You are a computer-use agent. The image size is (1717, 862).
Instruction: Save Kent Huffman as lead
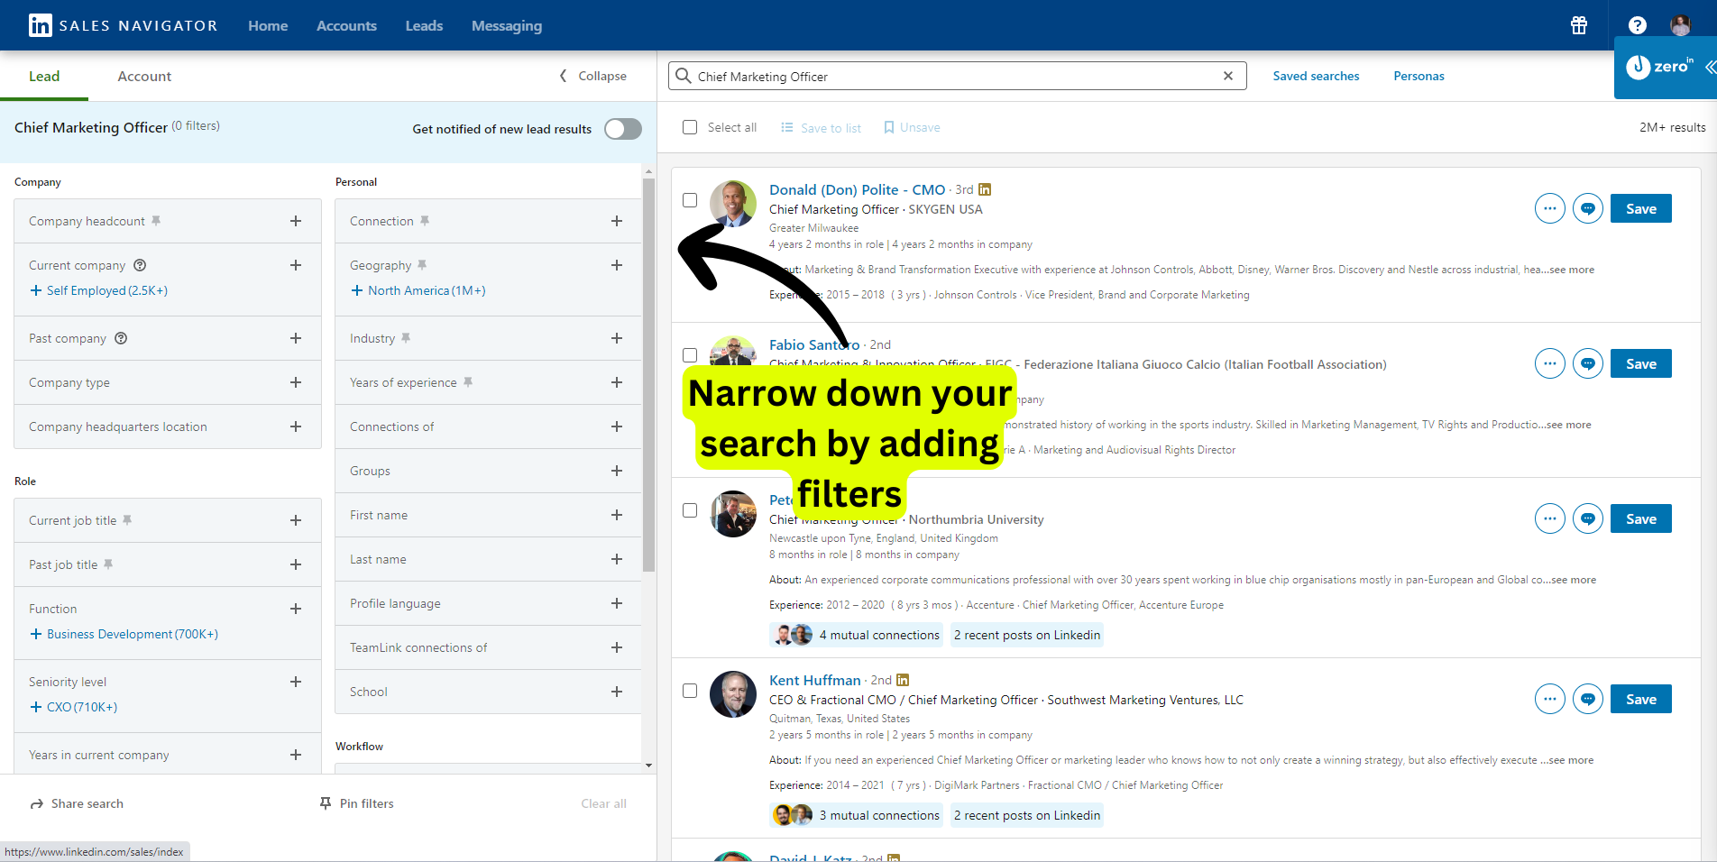click(1640, 699)
